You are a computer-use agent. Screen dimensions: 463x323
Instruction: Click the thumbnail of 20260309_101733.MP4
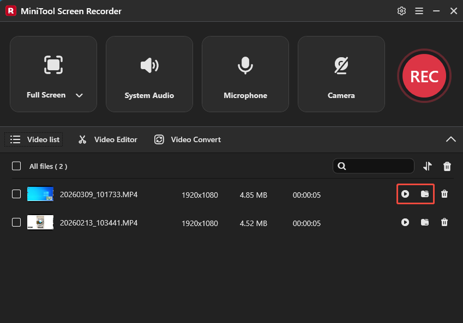click(x=40, y=194)
